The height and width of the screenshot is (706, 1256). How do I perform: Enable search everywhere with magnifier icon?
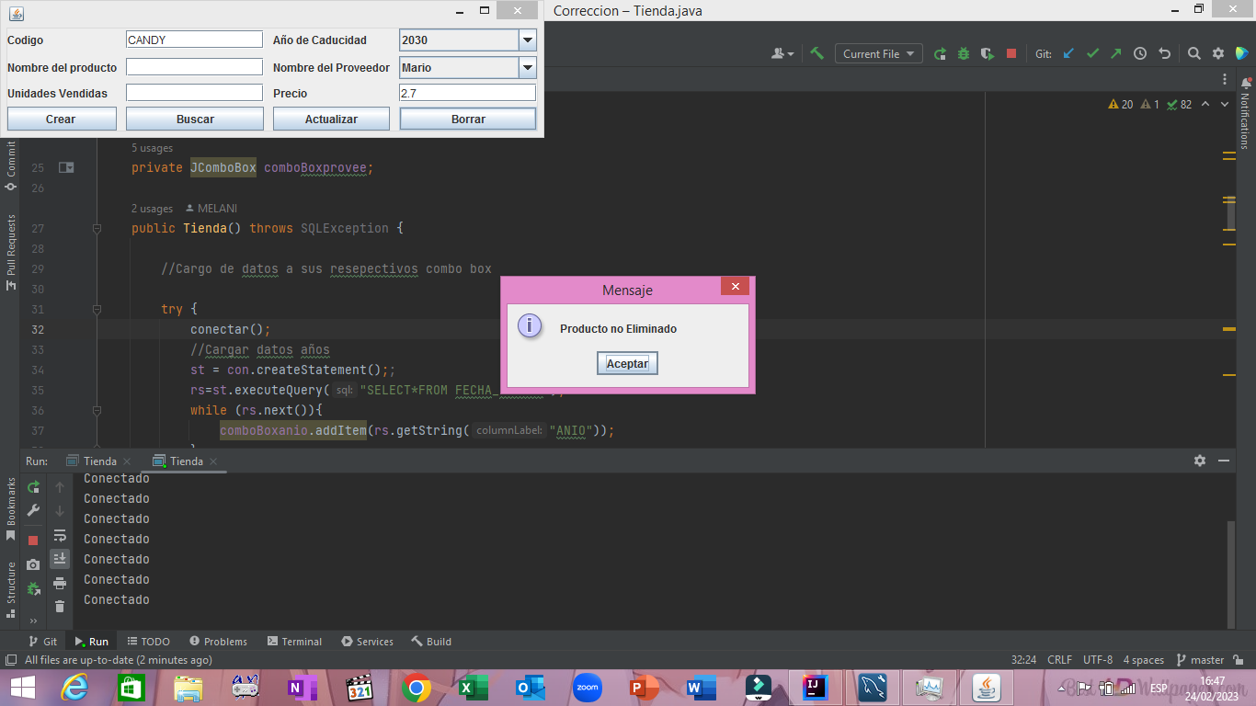click(x=1193, y=53)
